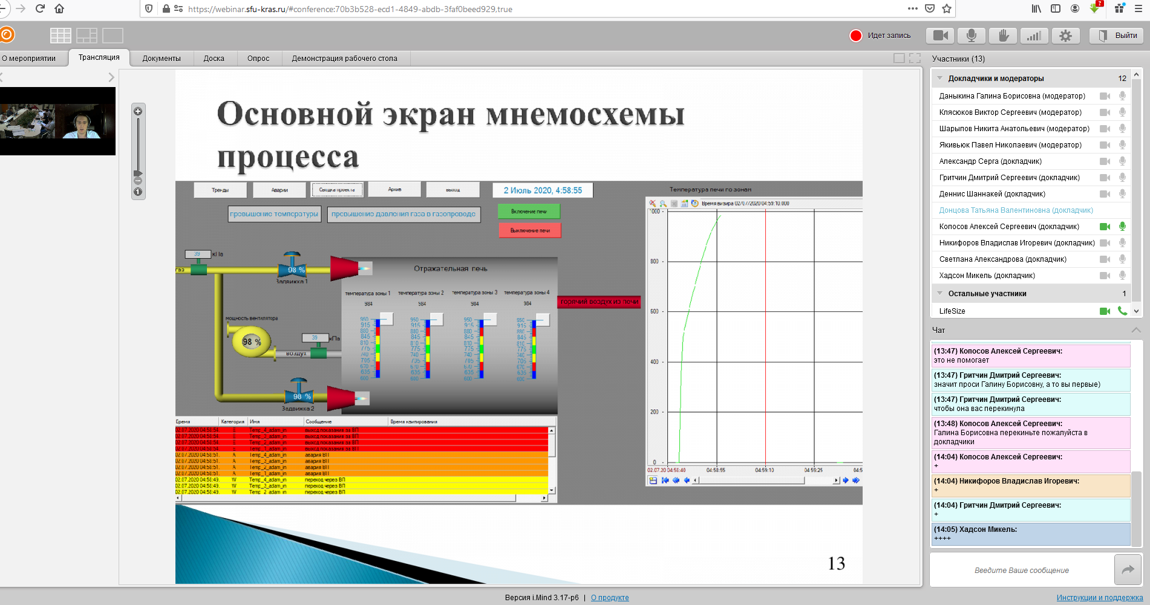Collapse the Докладчики и модераторы group
Image resolution: width=1150 pixels, height=605 pixels.
(939, 79)
